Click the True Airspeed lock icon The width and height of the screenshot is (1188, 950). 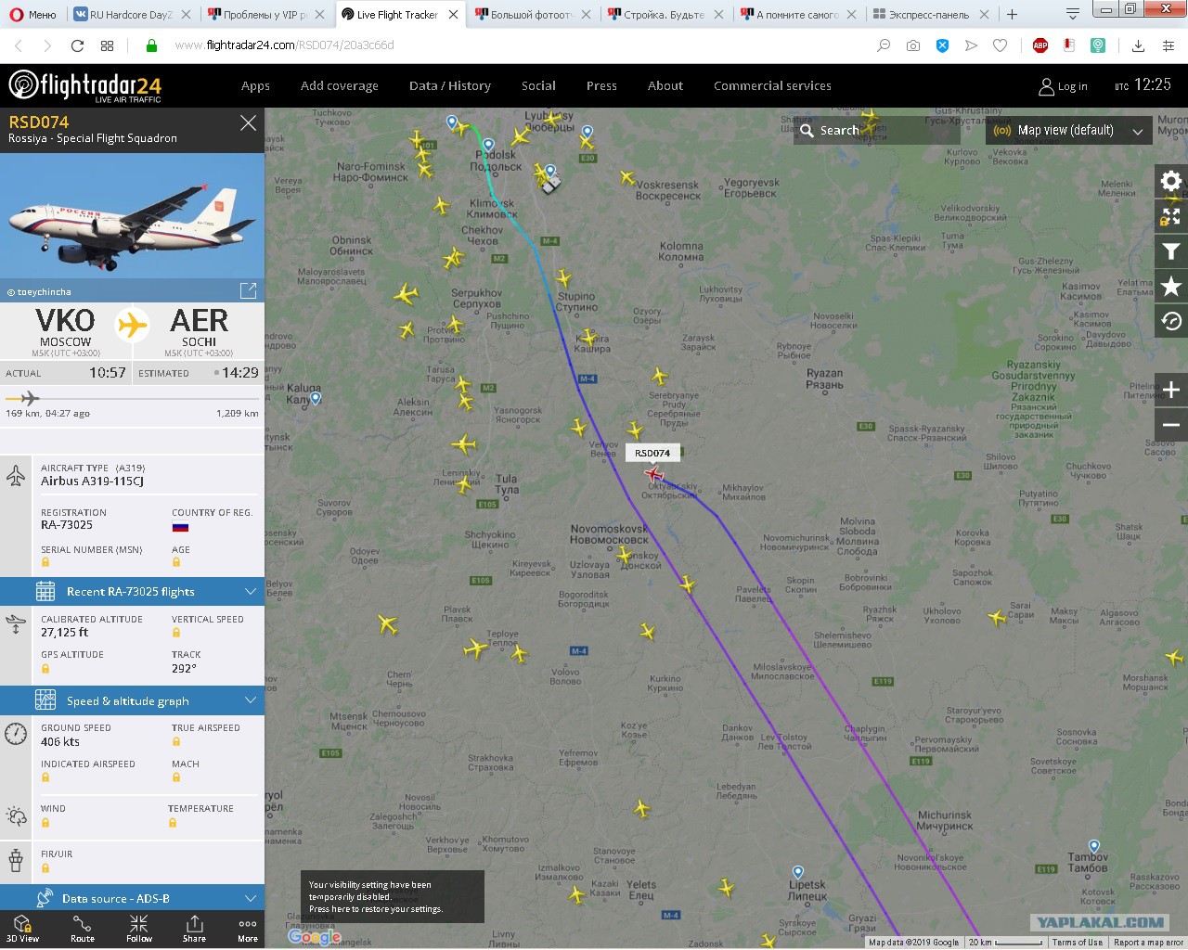pyautogui.click(x=176, y=741)
